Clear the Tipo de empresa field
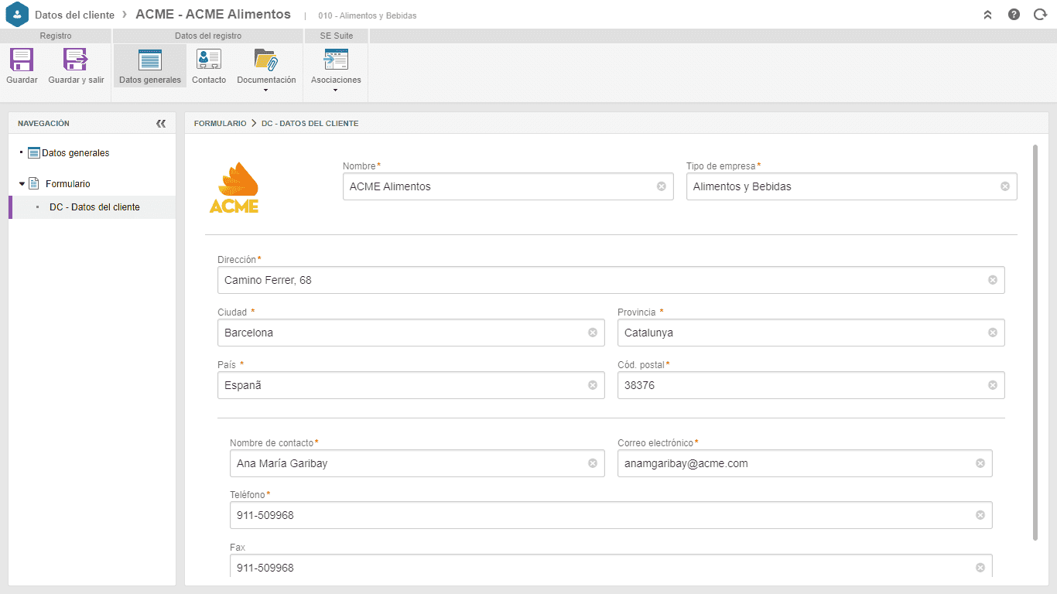This screenshot has width=1057, height=594. tap(1005, 186)
